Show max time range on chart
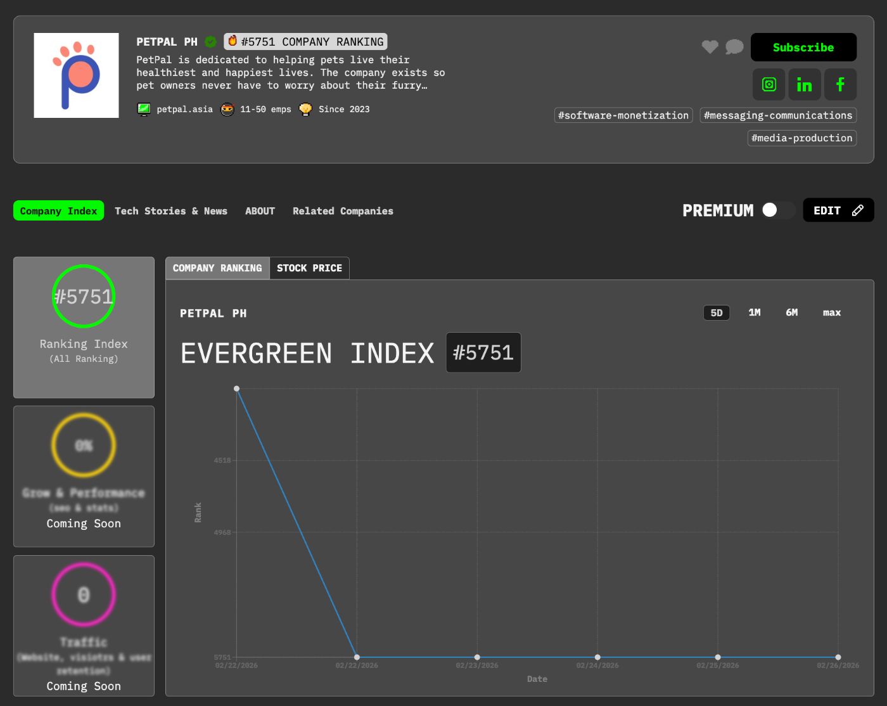 point(831,312)
